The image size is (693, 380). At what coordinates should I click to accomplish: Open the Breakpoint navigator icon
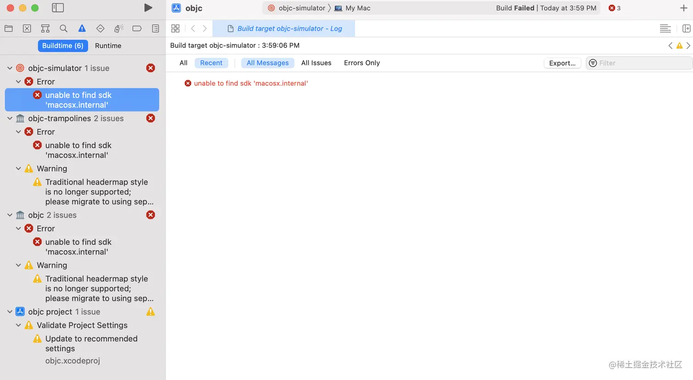(137, 28)
